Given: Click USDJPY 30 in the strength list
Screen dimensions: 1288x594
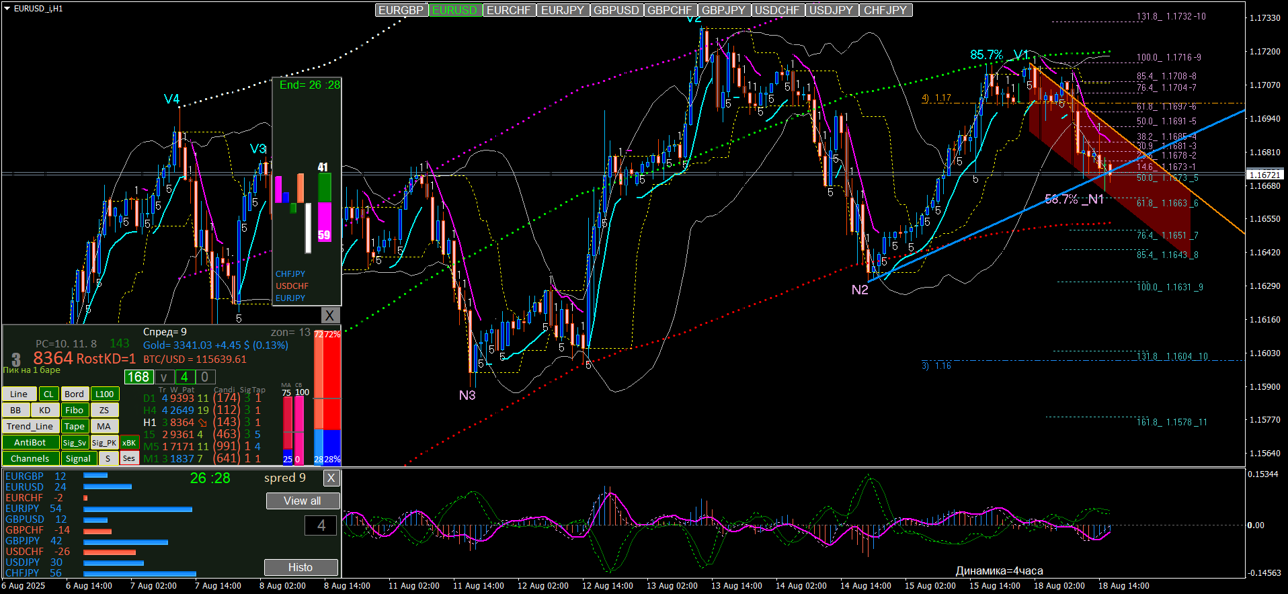Looking at the screenshot, I should [x=34, y=562].
